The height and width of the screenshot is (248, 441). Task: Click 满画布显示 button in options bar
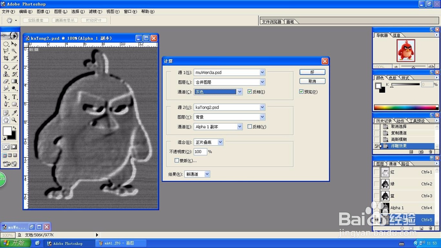click(x=65, y=20)
